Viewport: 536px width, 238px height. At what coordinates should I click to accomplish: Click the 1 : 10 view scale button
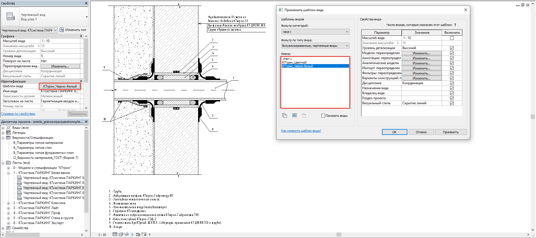point(102,235)
